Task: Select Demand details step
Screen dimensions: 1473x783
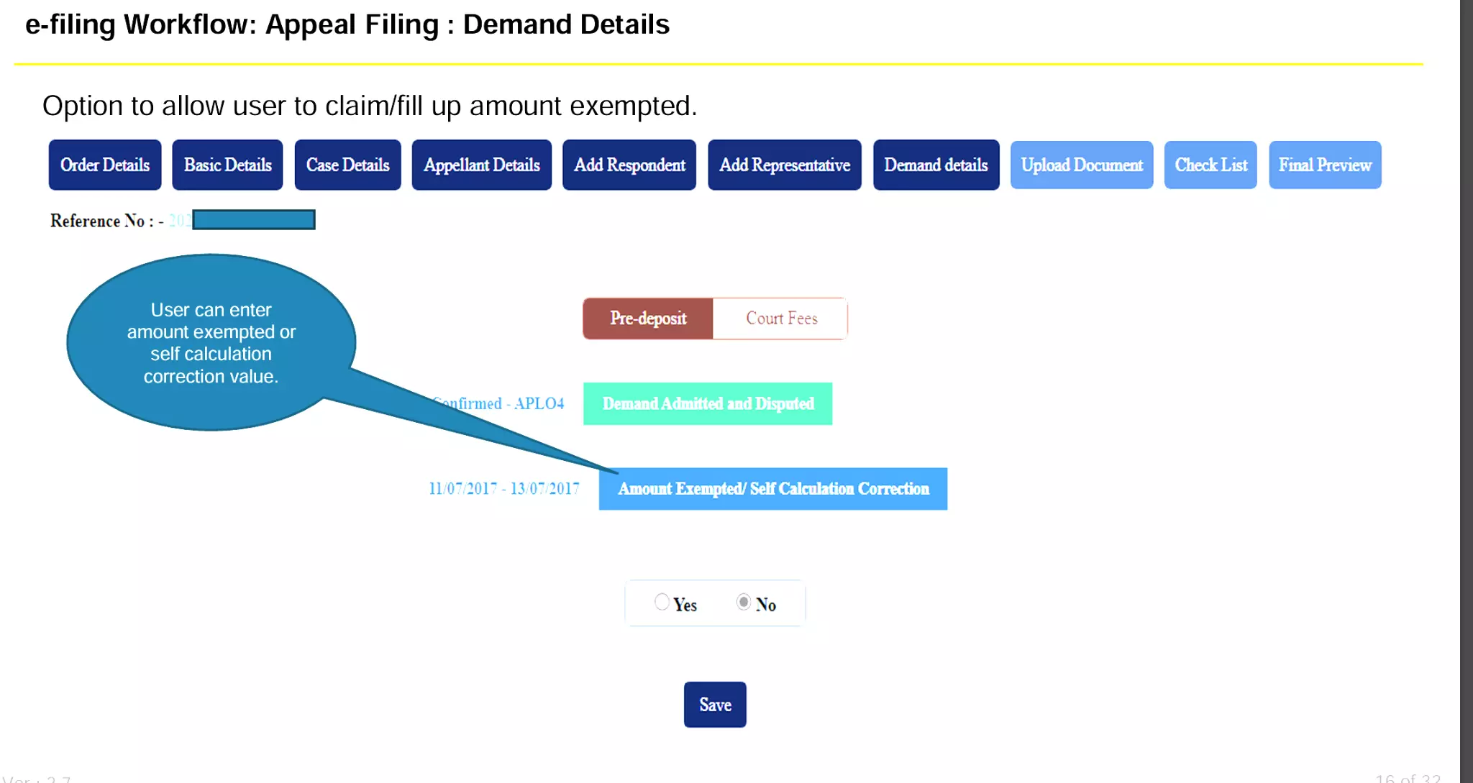Action: pos(936,165)
